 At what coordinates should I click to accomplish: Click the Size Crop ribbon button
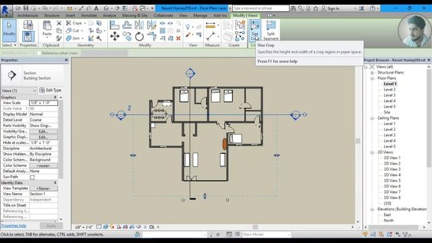tap(255, 30)
